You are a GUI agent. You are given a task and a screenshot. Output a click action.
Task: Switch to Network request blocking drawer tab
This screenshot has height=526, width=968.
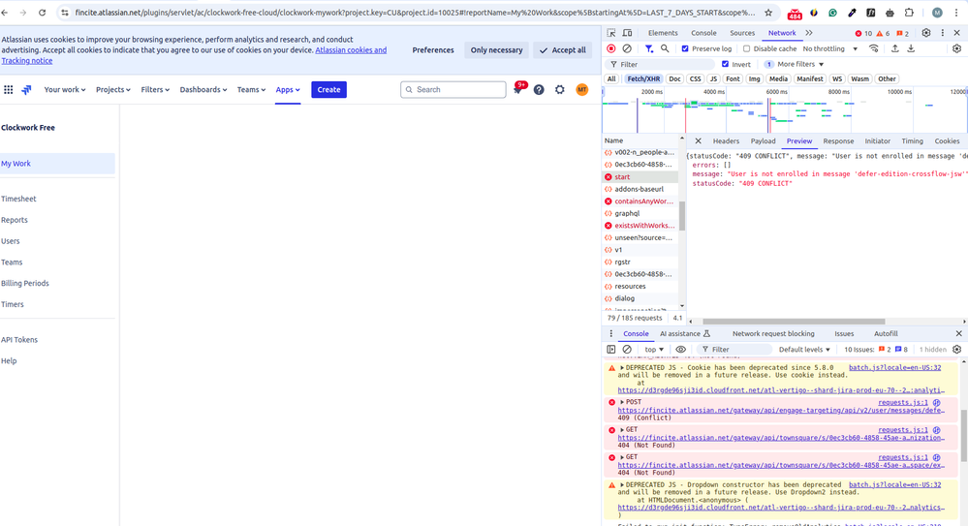773,333
